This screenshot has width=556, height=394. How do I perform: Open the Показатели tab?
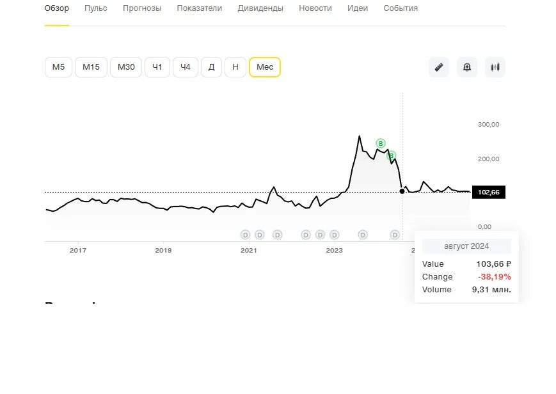pyautogui.click(x=199, y=8)
